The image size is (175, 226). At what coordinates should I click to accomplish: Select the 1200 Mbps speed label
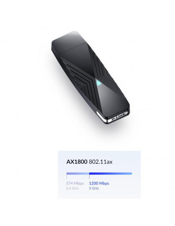[x=99, y=183]
